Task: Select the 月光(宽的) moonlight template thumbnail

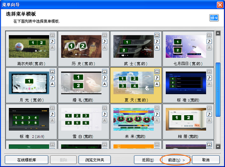Action: click(x=29, y=83)
